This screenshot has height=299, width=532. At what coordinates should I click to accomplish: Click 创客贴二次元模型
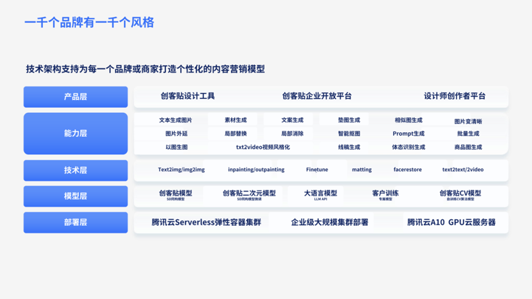point(249,193)
